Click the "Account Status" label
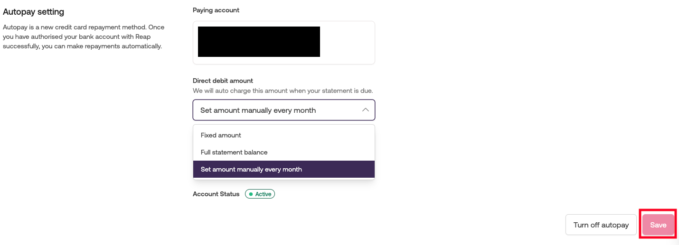679x245 pixels. pos(216,194)
